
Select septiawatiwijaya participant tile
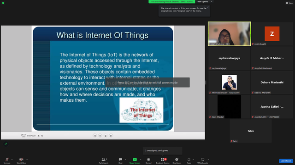click(x=229, y=58)
